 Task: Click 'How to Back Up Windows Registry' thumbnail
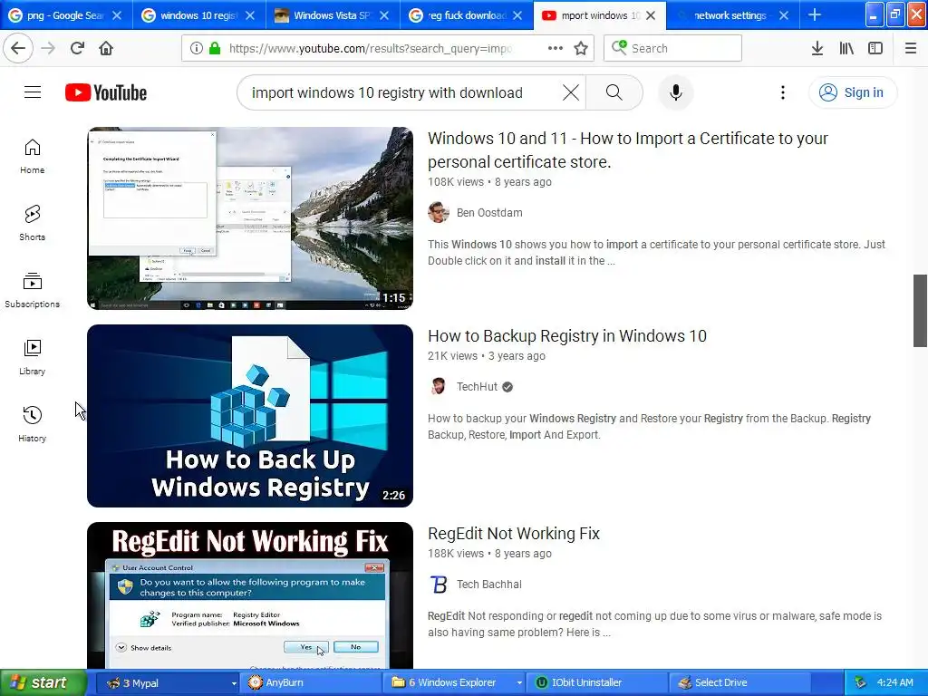pos(250,415)
